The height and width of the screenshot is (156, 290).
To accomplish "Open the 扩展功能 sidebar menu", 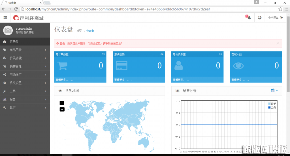I will (x=25, y=58).
